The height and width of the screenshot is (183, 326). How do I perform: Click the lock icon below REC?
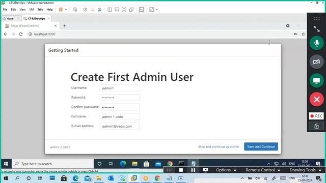click(x=316, y=126)
